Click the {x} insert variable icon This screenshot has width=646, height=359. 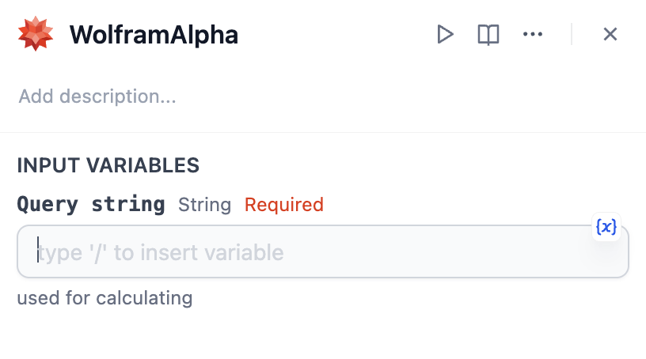point(606,227)
